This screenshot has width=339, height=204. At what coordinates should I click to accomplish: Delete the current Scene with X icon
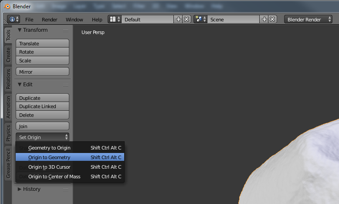(x=272, y=20)
